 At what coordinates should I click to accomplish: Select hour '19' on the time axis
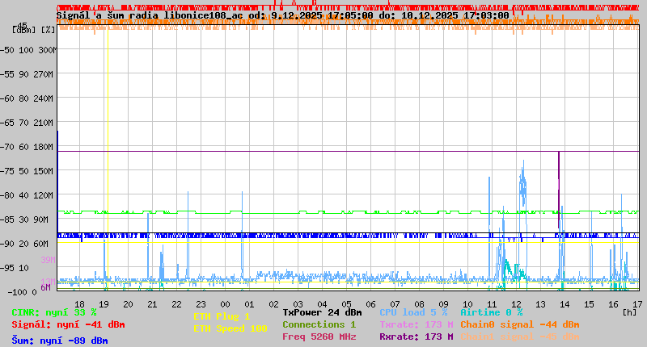pos(104,304)
